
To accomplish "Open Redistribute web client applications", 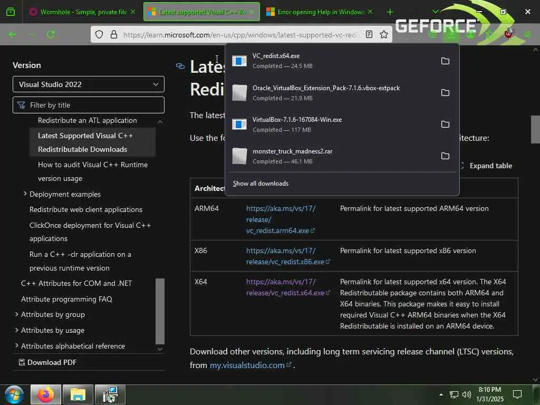I will coord(86,209).
